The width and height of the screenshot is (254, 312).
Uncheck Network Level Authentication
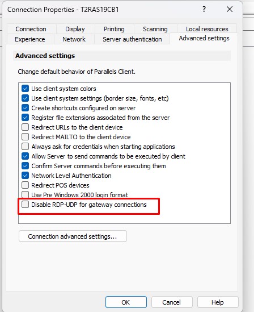coord(25,175)
